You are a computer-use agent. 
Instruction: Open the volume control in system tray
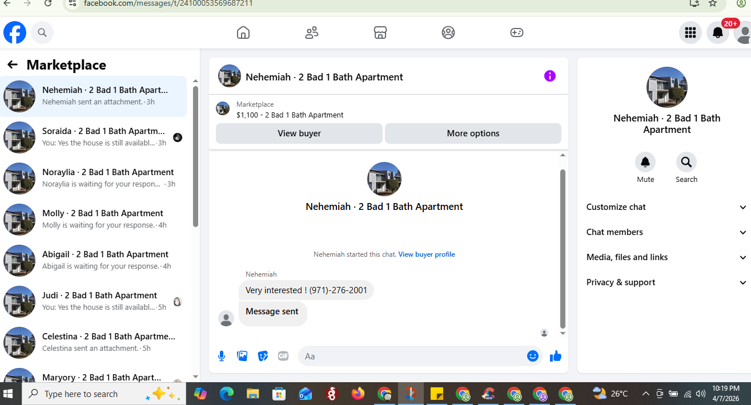(x=701, y=394)
